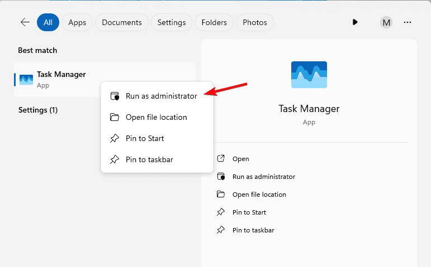Click the shield icon in context menu

click(115, 96)
